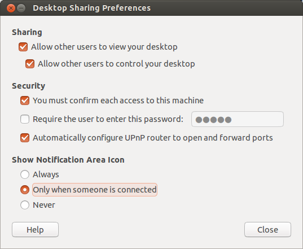Uncheck Automatically configure UPnP router checkbox
Viewport: 303px width, 249px height.
tap(25, 138)
